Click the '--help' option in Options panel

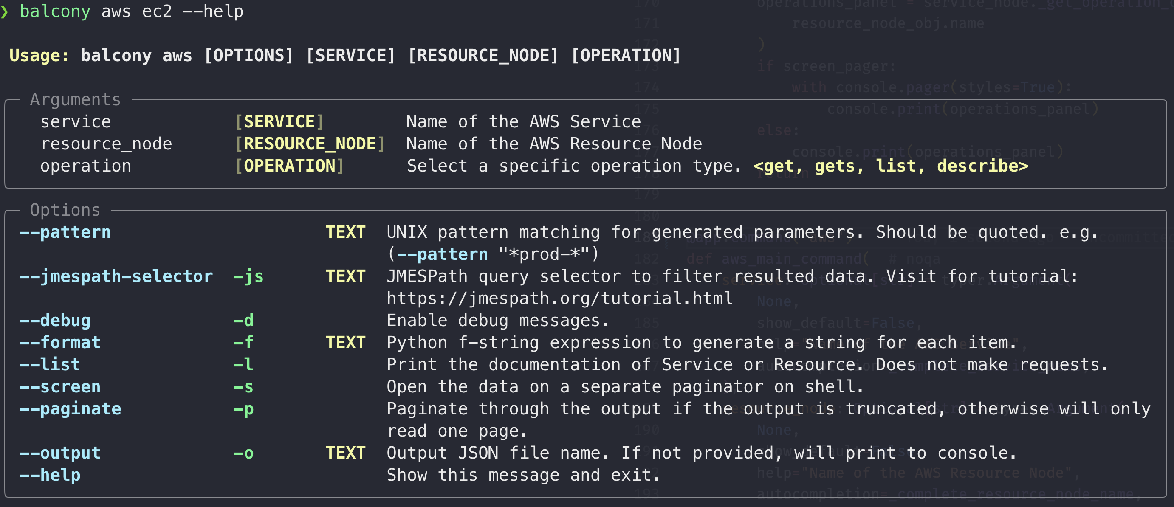click(x=50, y=475)
